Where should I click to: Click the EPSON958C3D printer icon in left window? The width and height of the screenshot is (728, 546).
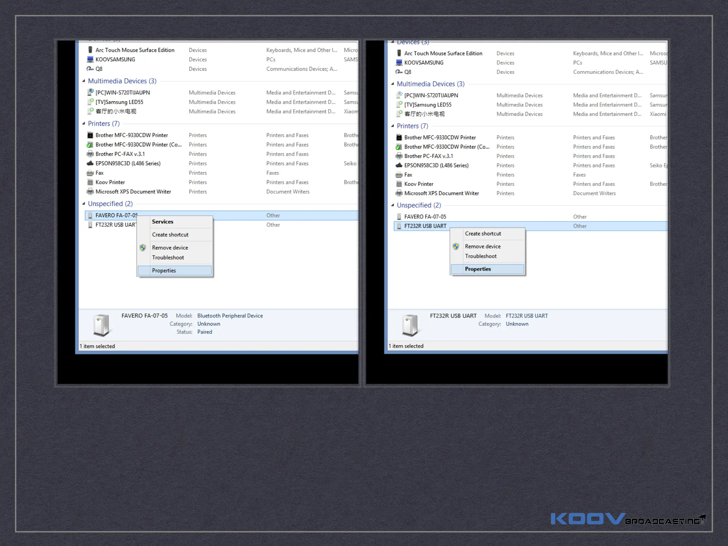(90, 164)
